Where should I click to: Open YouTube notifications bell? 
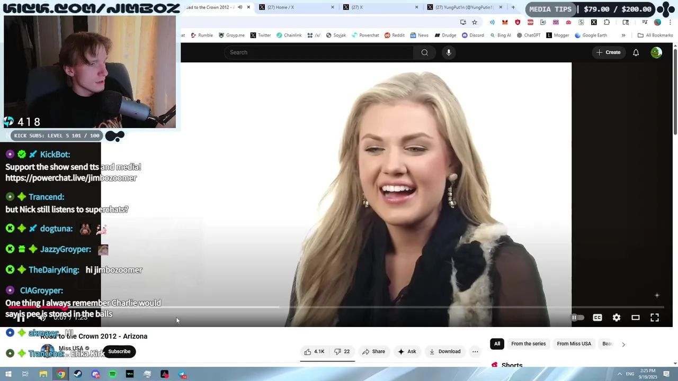(636, 52)
